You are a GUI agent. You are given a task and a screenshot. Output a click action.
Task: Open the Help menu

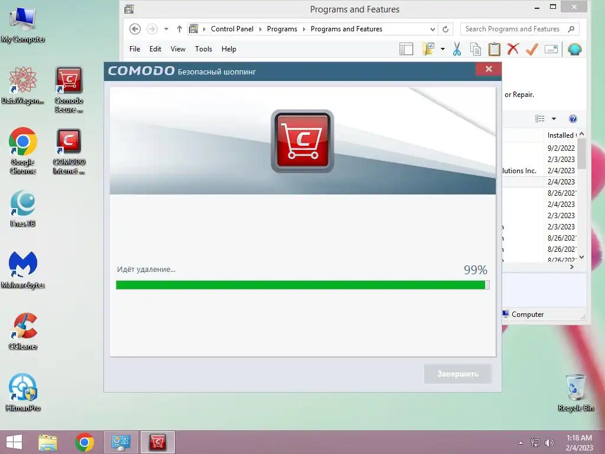[x=229, y=49]
